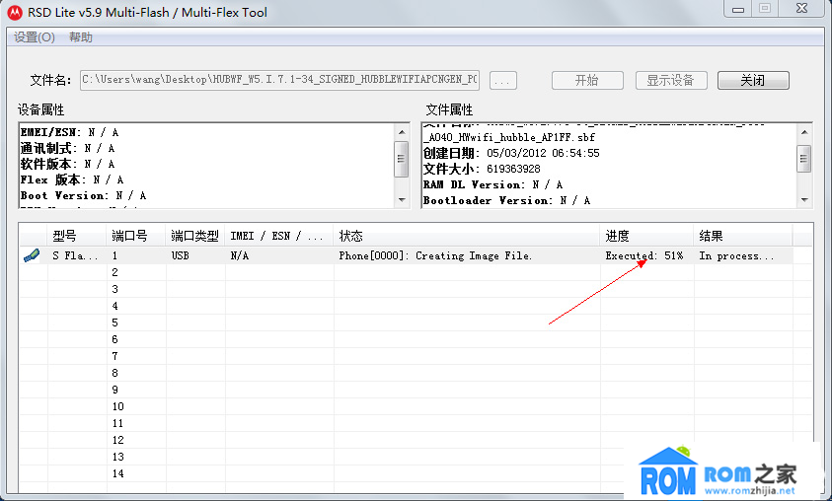The width and height of the screenshot is (832, 501).
Task: Select the 'S Fla...' model cell
Action: point(75,255)
